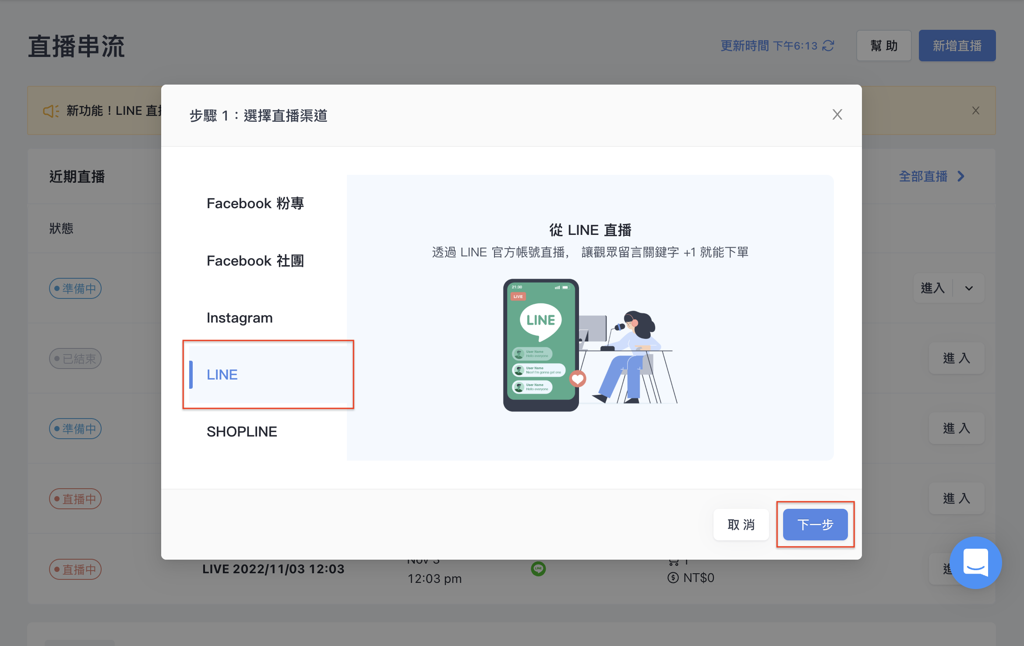Viewport: 1024px width, 646px height.
Task: Open the 幫助 help button
Action: [884, 46]
